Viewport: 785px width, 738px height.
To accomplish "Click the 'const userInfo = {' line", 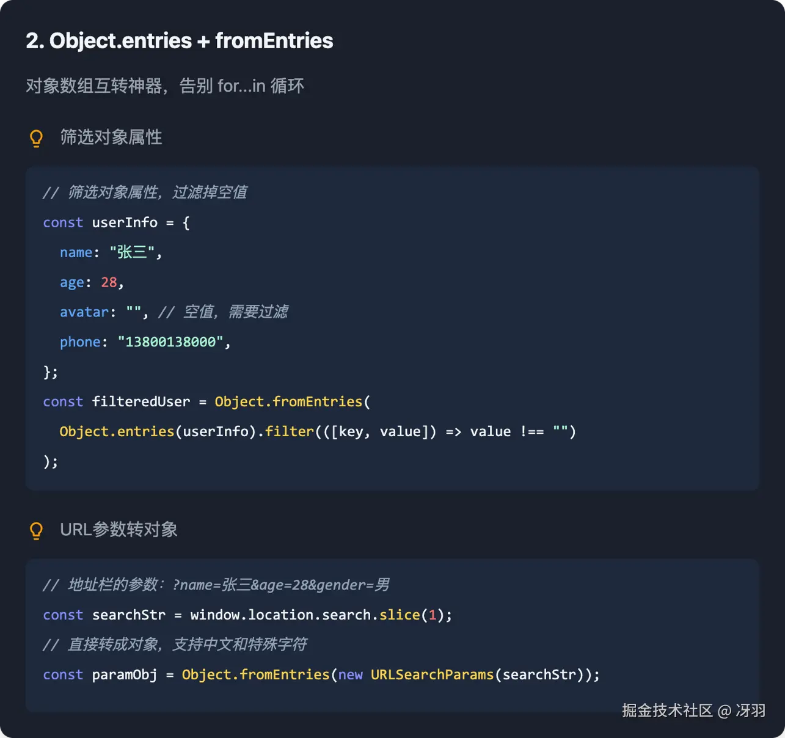I will point(116,222).
